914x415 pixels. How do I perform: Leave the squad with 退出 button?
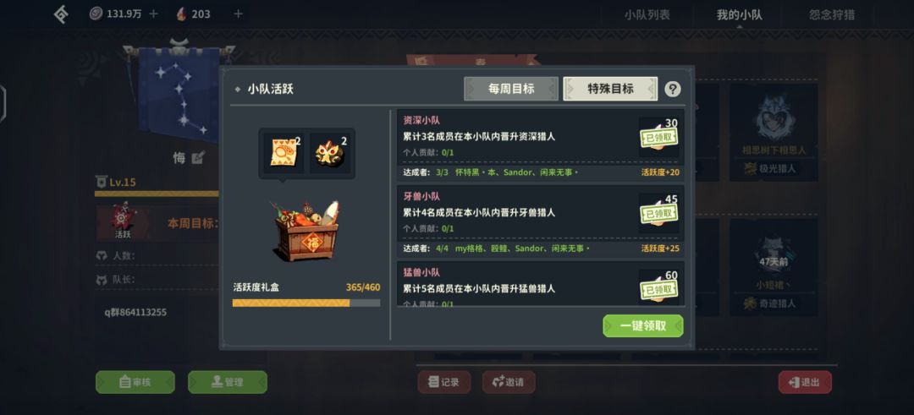(805, 382)
